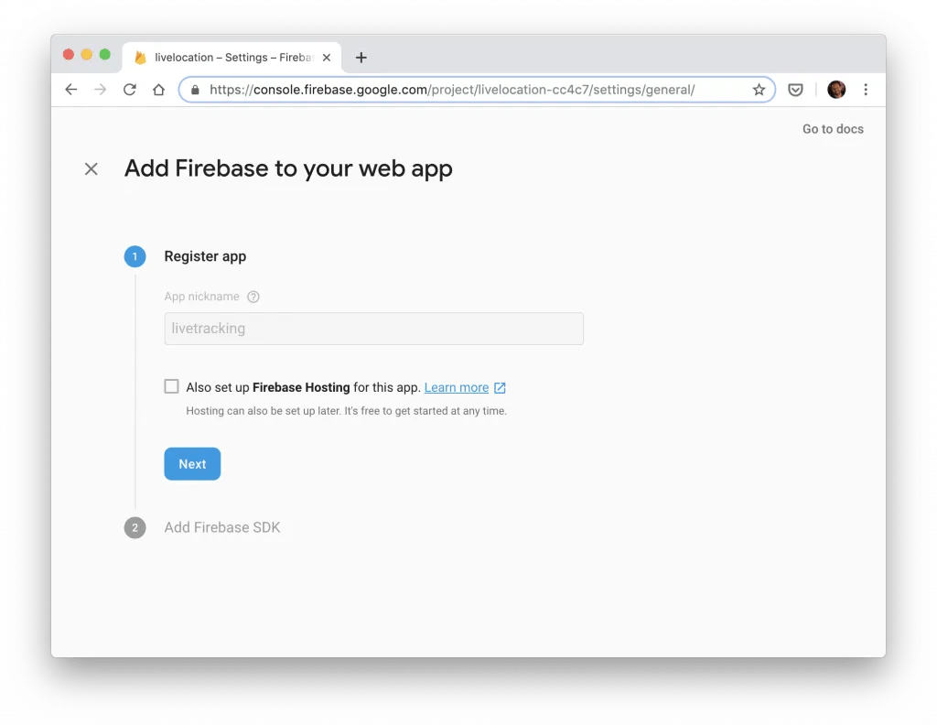Image resolution: width=937 pixels, height=725 pixels.
Task: Click the forward navigation arrow
Action: [100, 89]
